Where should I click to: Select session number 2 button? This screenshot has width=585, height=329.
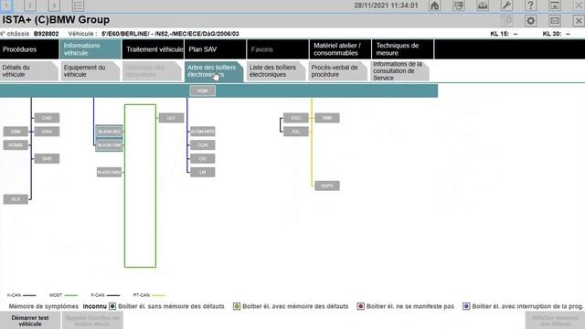pyautogui.click(x=30, y=5)
